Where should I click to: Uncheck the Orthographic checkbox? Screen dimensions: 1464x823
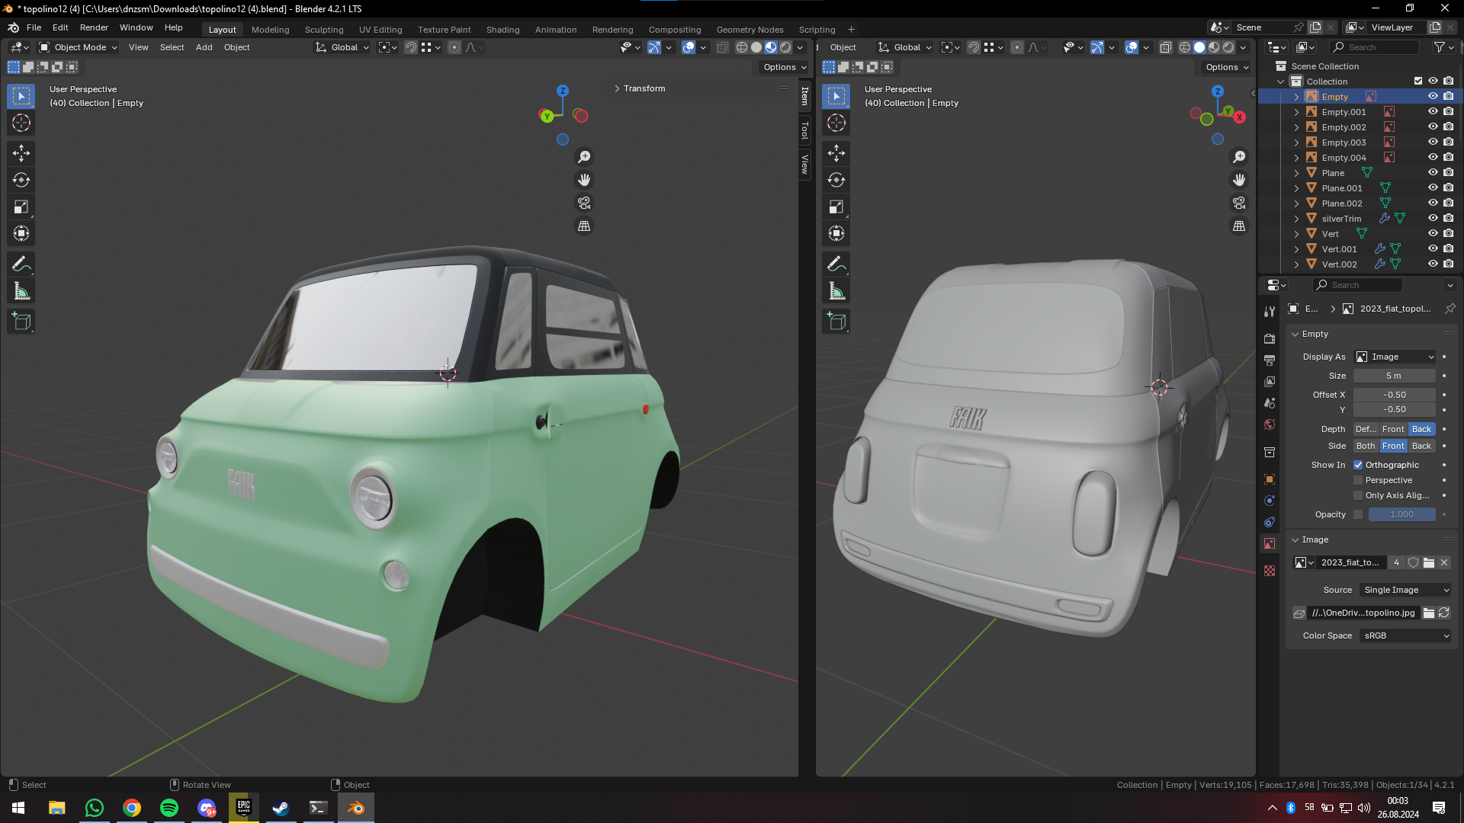tap(1358, 465)
